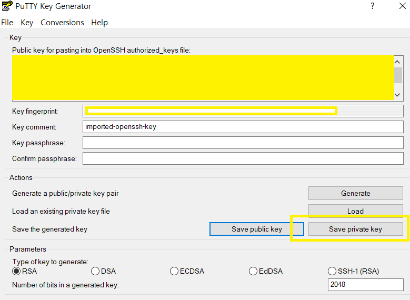Close the PuTTY Key Generator window
This screenshot has height=300, width=410.
[403, 6]
